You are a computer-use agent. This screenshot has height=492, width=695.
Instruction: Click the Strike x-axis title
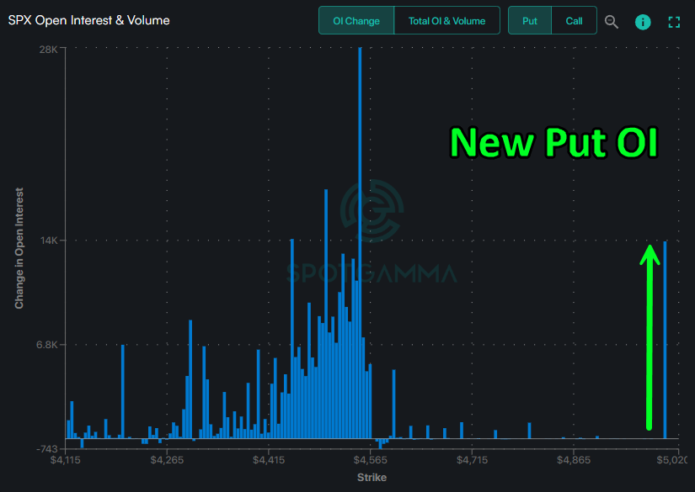pos(372,478)
